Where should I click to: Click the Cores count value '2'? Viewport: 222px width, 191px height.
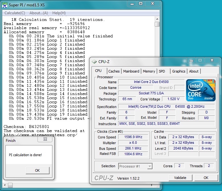[x=179, y=166]
